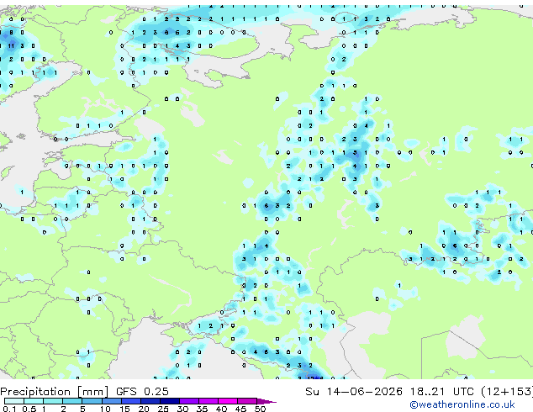Pick the 15–20 mm legend swatch
Image resolution: width=533 pixels, height=412 pixels.
(131, 401)
